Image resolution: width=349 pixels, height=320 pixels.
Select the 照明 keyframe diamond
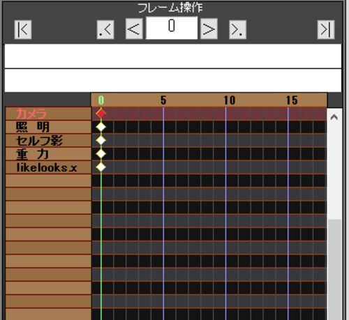tap(101, 127)
